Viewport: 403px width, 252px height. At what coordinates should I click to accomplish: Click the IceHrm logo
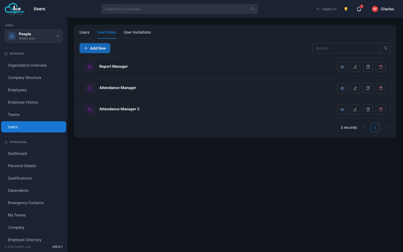click(15, 9)
